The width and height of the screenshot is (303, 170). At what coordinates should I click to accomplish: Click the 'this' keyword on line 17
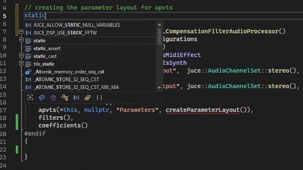70,110
